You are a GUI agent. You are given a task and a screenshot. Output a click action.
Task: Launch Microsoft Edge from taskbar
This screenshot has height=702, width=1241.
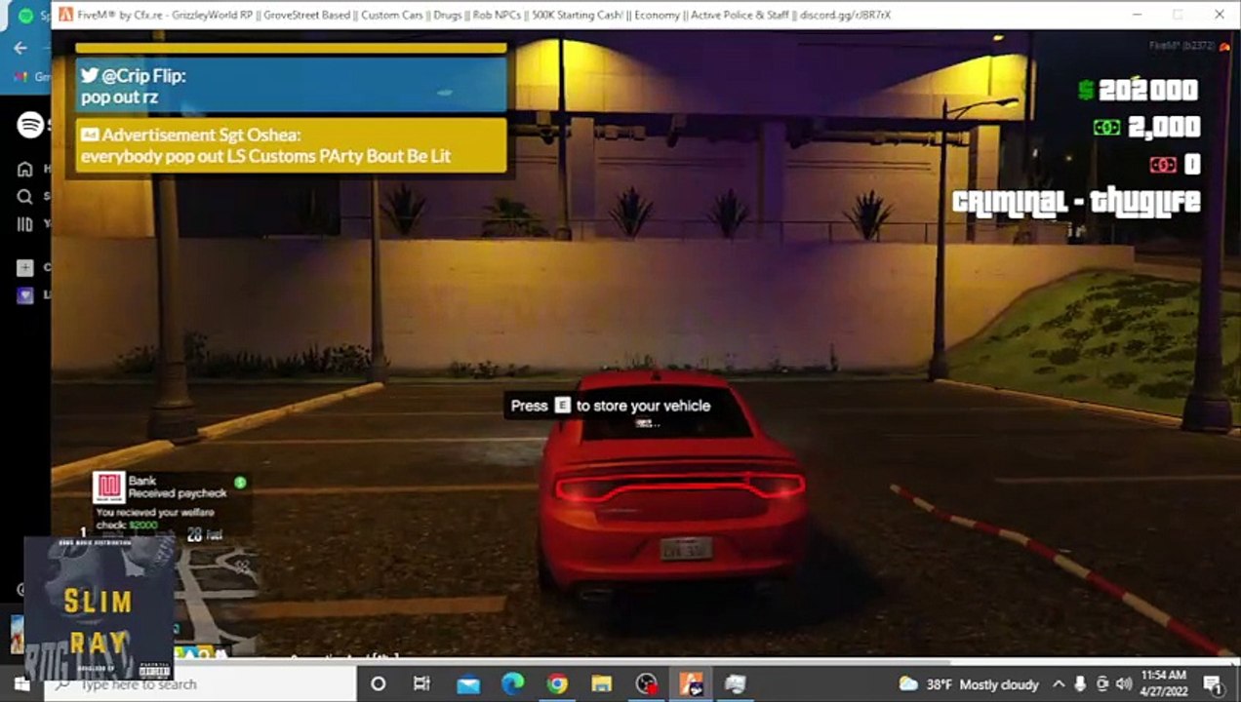(512, 684)
